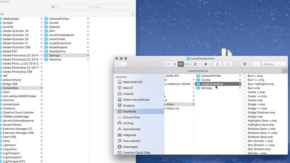290x163 pixels.
Task: Select Workflow folder in back window
Action: 55,59
